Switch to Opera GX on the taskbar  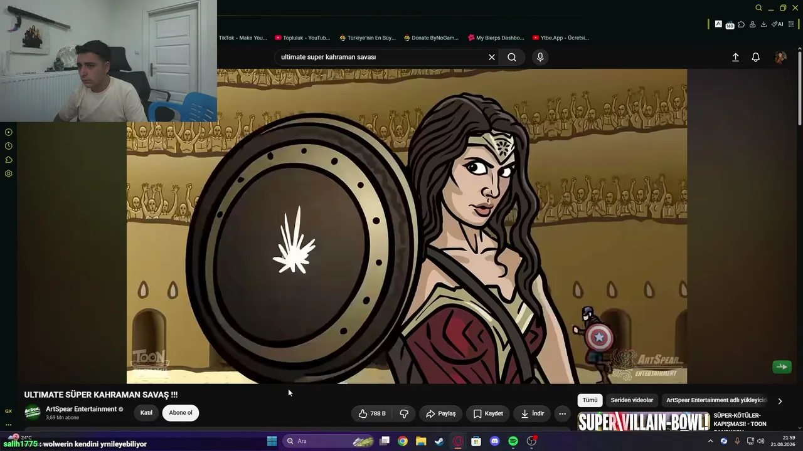point(458,441)
